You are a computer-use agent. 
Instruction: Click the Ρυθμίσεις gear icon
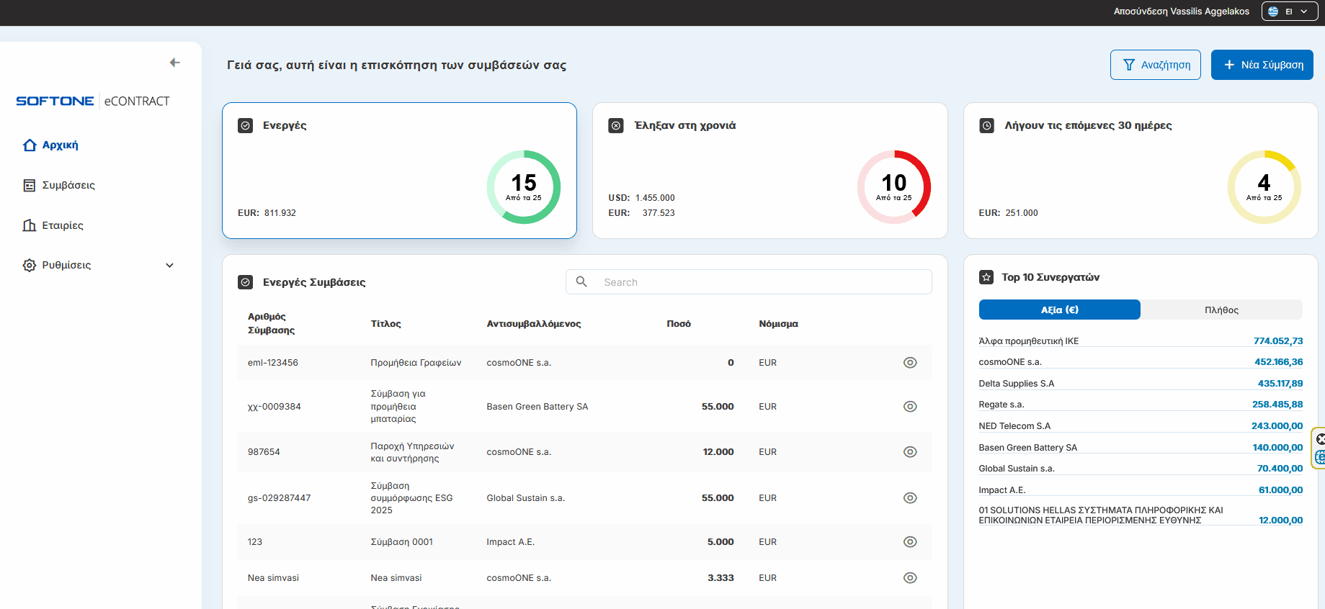pos(30,266)
